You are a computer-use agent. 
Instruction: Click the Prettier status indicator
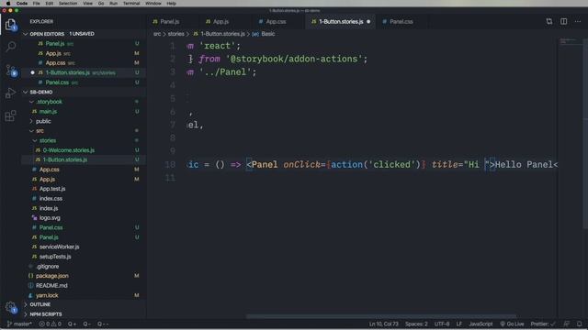click(x=543, y=324)
